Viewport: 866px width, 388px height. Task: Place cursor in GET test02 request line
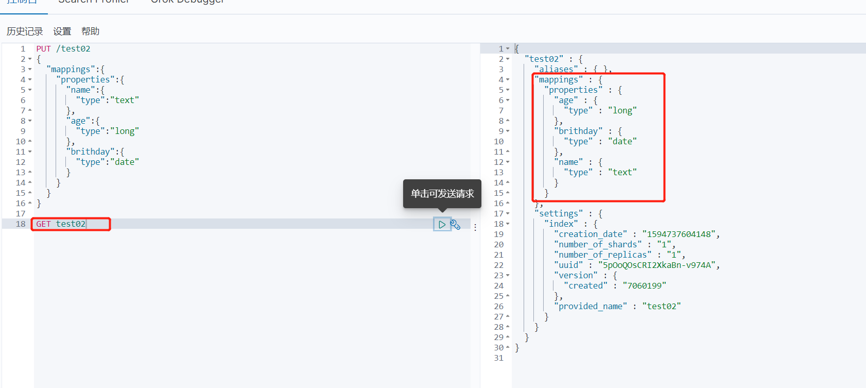(x=61, y=224)
